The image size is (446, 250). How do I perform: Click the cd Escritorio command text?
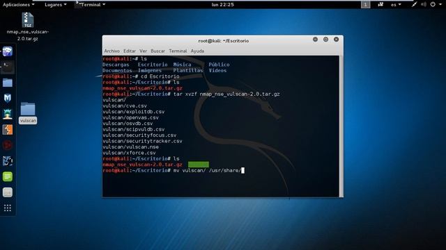160,76
